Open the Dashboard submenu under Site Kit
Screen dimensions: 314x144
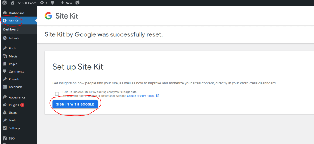click(x=11, y=29)
